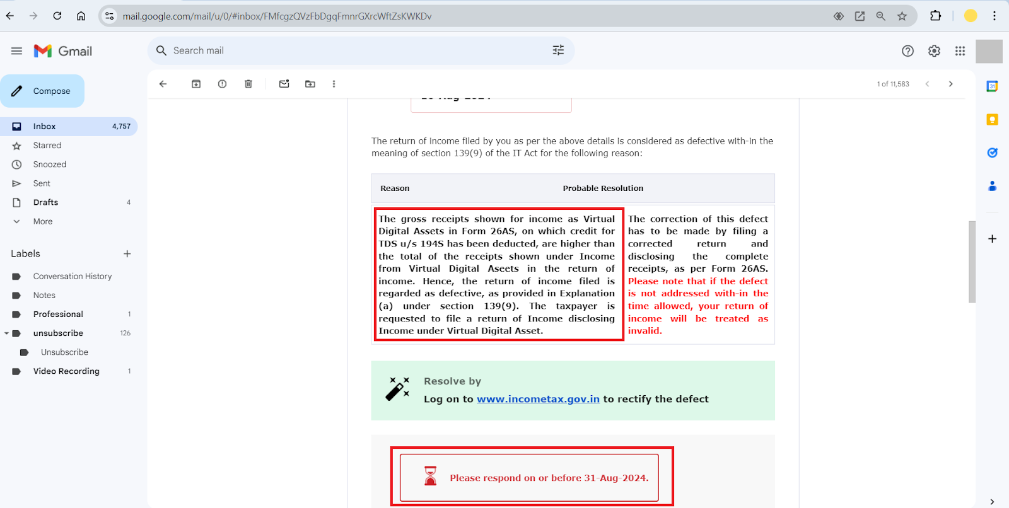
Task: Go forward in browser history
Action: [33, 16]
